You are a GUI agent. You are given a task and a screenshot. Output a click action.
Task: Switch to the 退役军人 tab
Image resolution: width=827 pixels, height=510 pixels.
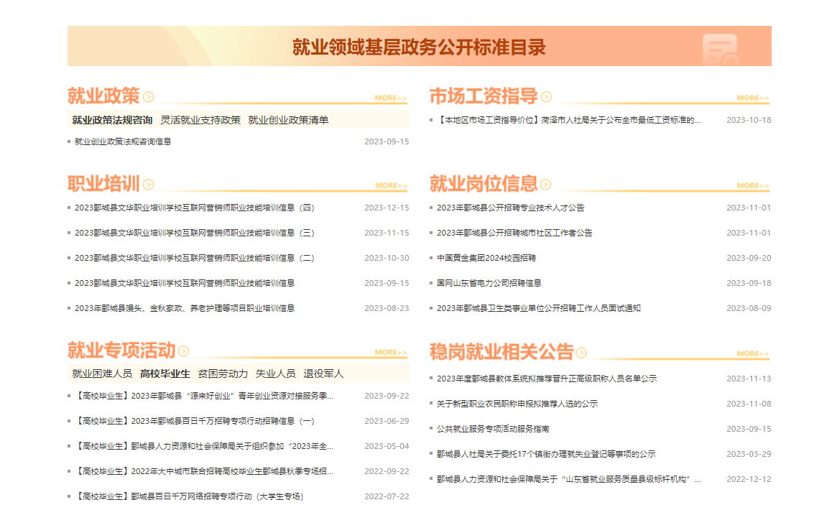323,374
